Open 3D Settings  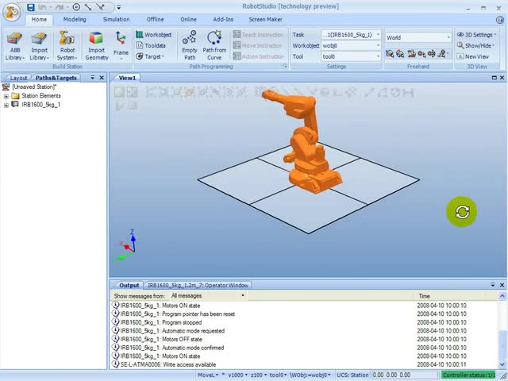476,35
